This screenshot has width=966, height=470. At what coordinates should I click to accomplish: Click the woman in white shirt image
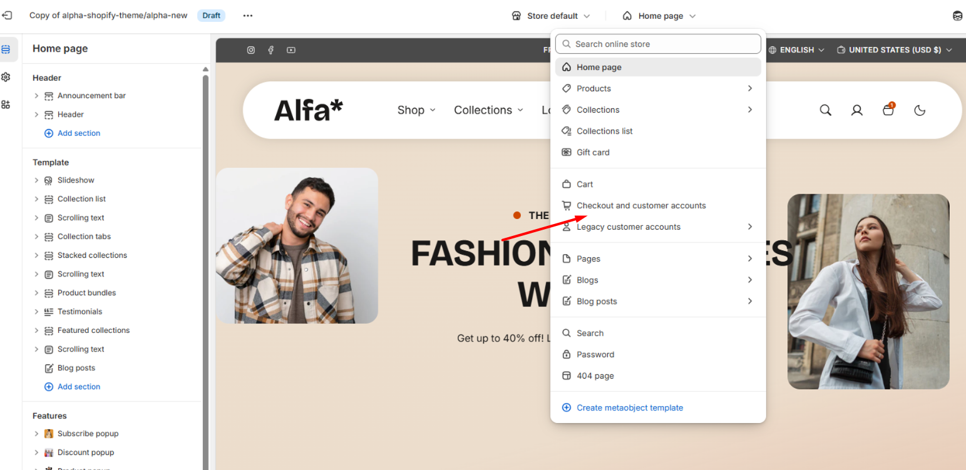[x=868, y=292]
